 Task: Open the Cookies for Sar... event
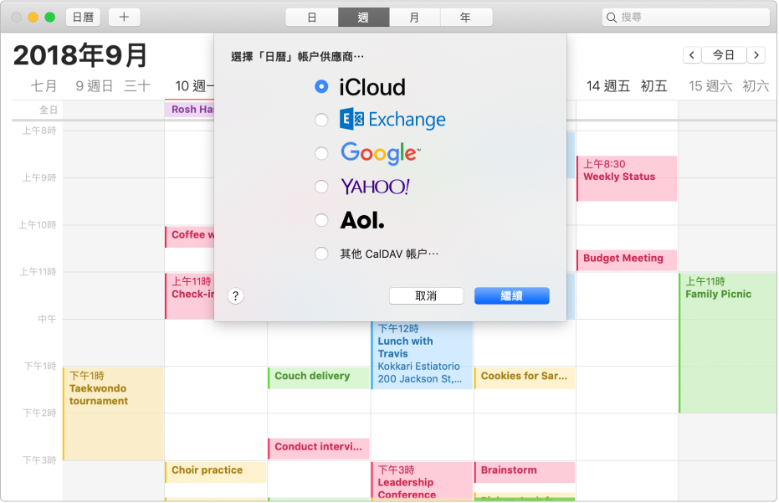[525, 377]
